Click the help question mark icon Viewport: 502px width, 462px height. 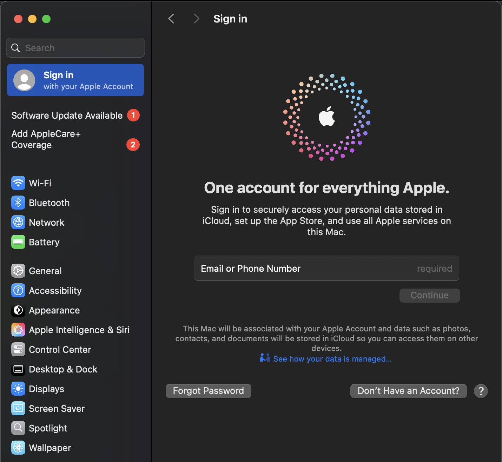pyautogui.click(x=481, y=391)
